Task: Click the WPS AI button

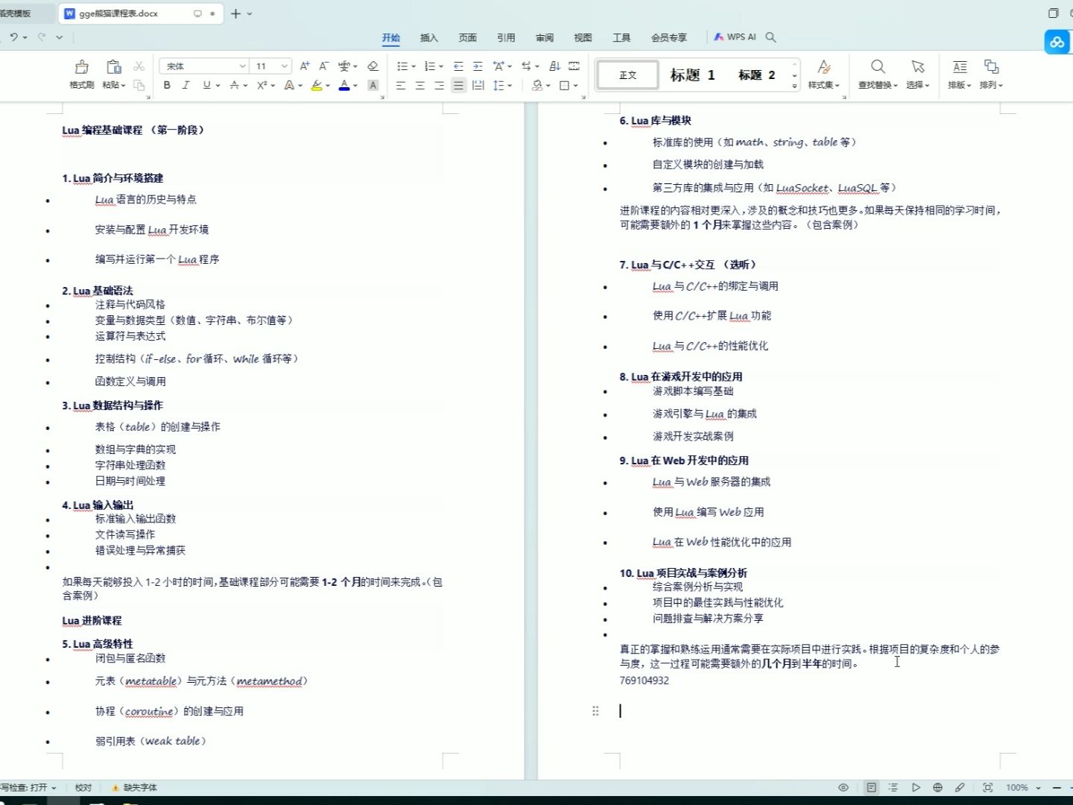Action: pyautogui.click(x=735, y=37)
